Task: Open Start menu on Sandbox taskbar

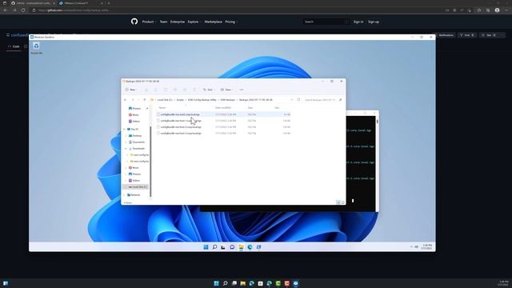Action: (x=206, y=247)
